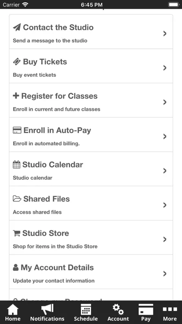Viewport: 182px width, 324px height.
Task: Click the chevron on the Studio Store row
Action: (164, 239)
